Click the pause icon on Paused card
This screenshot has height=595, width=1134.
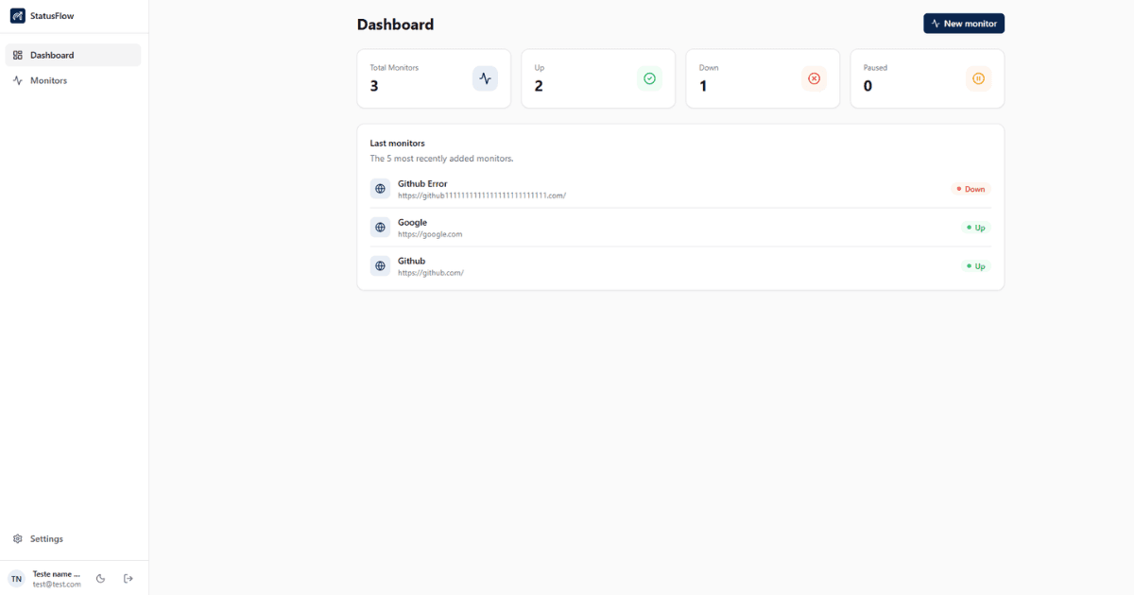[978, 78]
